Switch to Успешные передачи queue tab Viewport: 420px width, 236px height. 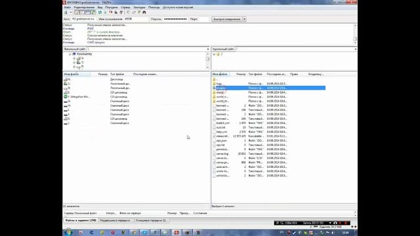pos(151,220)
